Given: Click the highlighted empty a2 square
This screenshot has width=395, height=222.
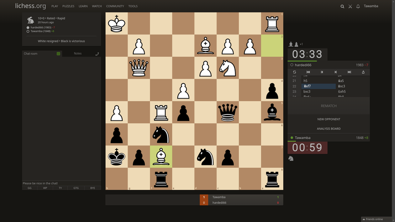Looking at the screenshot, I should coord(272,45).
